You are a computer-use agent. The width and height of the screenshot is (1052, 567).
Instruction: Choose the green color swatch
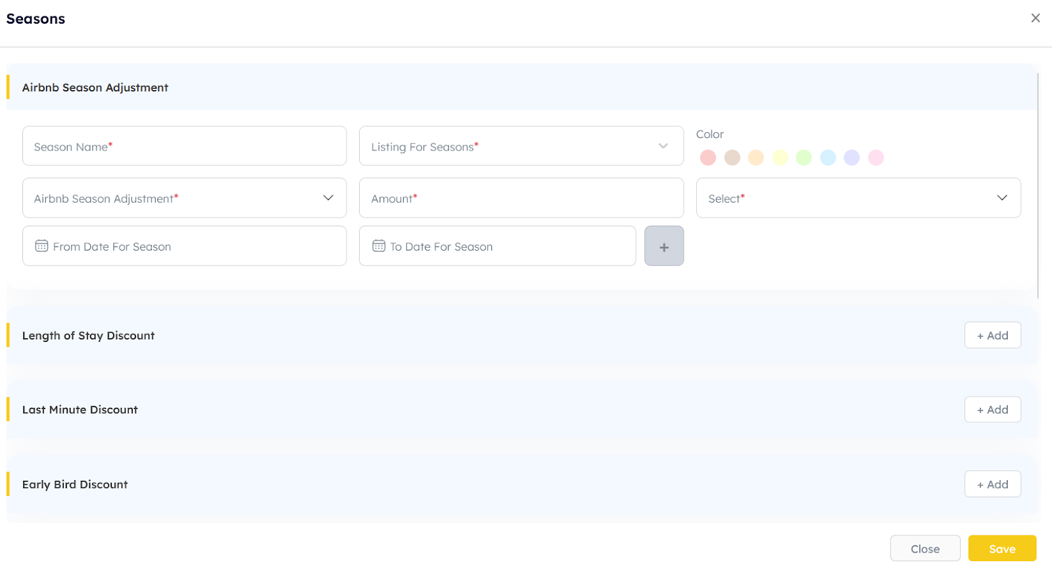pyautogui.click(x=804, y=157)
